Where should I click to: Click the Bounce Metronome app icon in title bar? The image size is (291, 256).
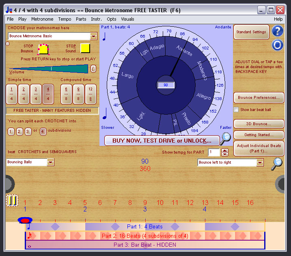(x=9, y=10)
